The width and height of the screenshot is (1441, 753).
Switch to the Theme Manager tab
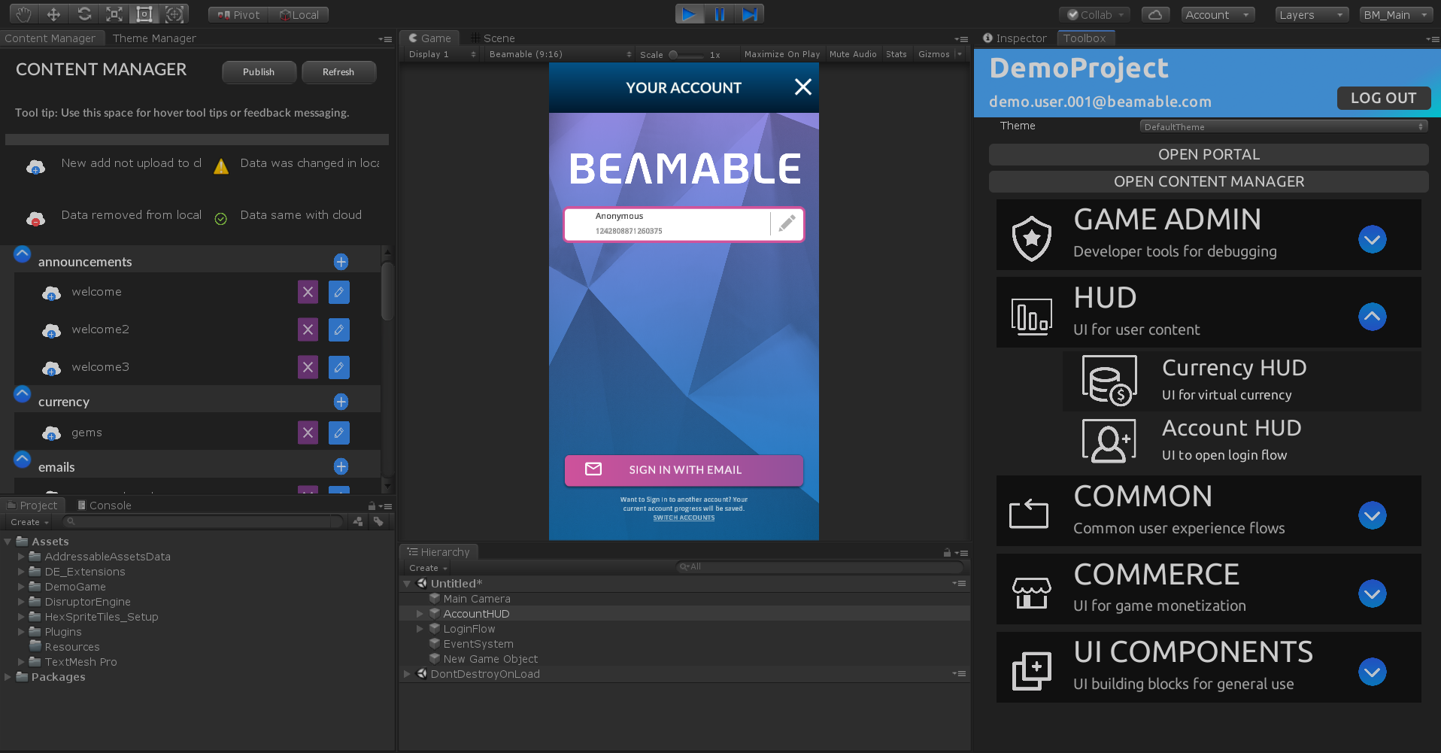coord(154,38)
